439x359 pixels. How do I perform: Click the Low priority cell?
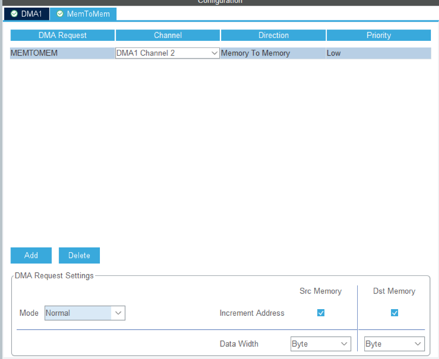(378, 53)
